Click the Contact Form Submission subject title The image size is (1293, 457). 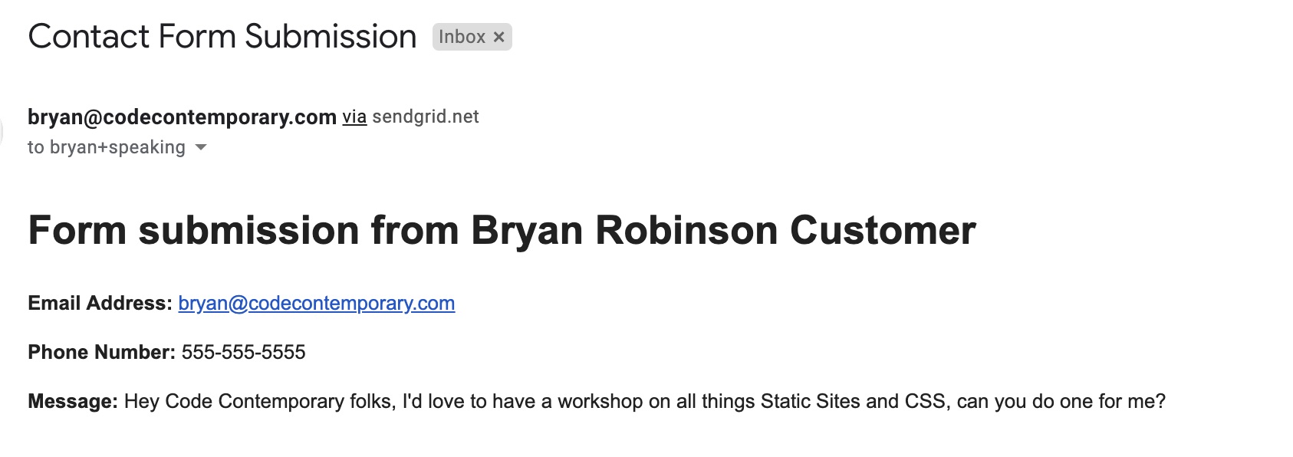point(222,37)
